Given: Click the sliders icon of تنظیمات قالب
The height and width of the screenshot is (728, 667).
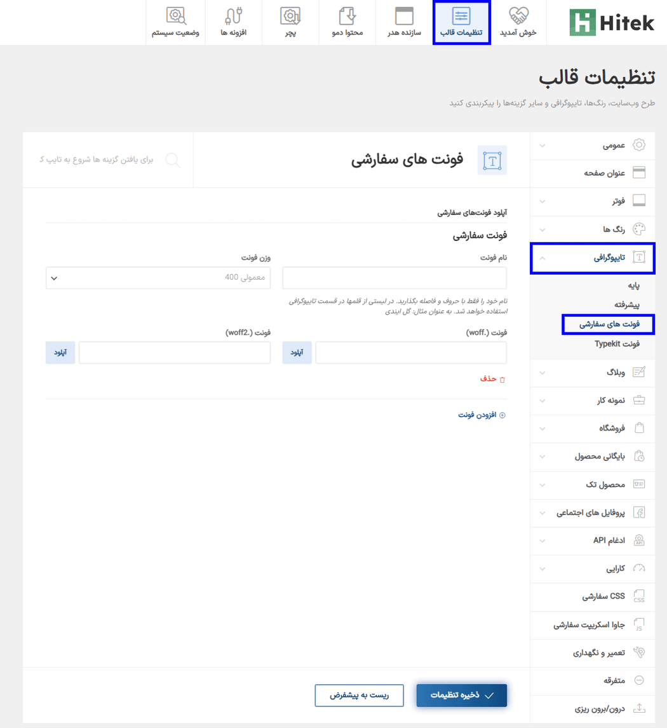Looking at the screenshot, I should (461, 16).
